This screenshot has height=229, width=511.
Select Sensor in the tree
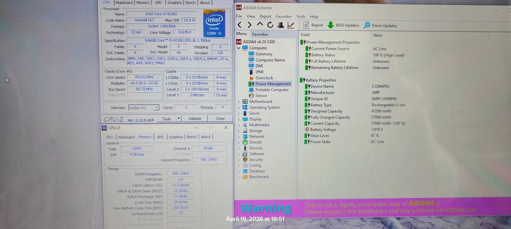pyautogui.click(x=258, y=96)
